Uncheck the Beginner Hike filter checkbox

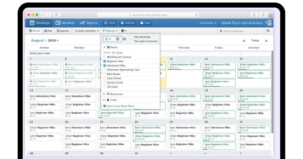pos(105,61)
